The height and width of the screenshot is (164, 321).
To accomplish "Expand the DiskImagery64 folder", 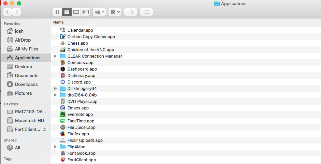I will (55, 88).
